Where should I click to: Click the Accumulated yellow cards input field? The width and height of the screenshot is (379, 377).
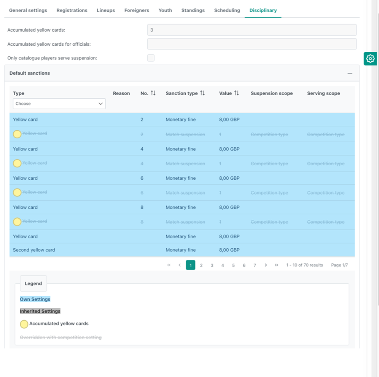pyautogui.click(x=252, y=30)
